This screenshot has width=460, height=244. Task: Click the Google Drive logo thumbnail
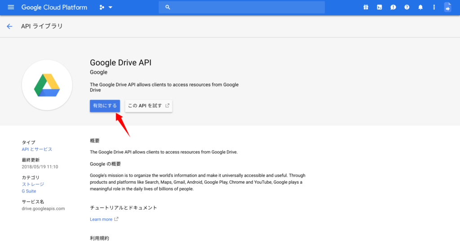47,85
